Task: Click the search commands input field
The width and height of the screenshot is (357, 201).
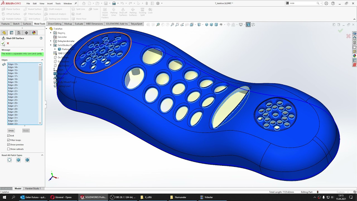Action: pyautogui.click(x=302, y=3)
